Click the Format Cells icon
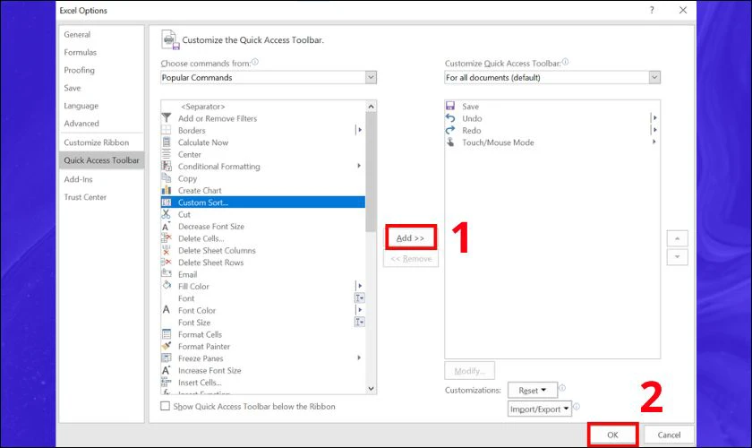This screenshot has width=752, height=448. click(x=167, y=333)
